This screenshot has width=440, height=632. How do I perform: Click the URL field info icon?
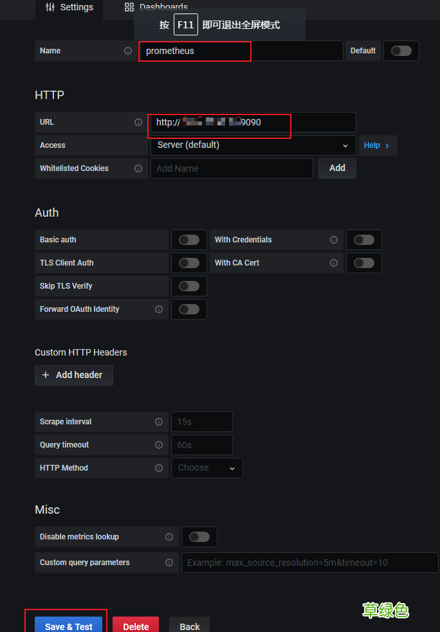(x=138, y=122)
